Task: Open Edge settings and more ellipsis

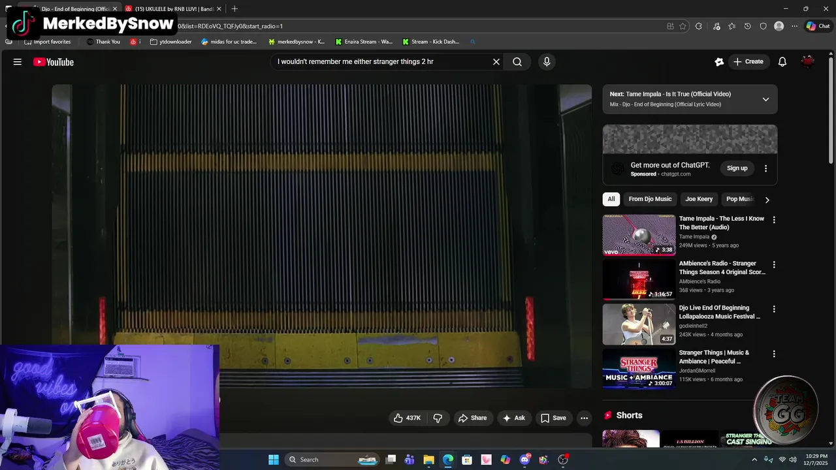Action: click(795, 26)
